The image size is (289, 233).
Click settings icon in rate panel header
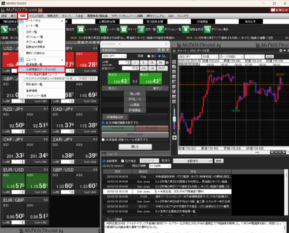click(x=79, y=42)
